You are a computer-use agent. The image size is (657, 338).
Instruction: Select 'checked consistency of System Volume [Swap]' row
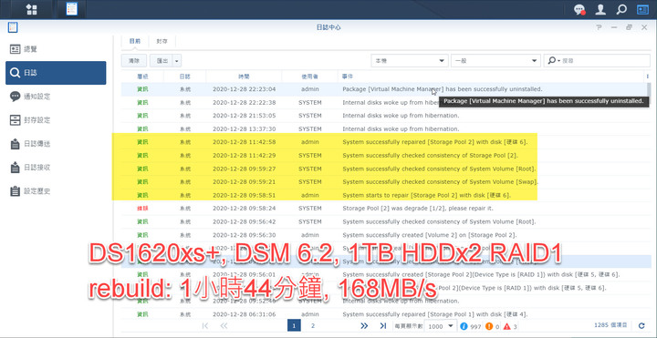[x=383, y=182]
